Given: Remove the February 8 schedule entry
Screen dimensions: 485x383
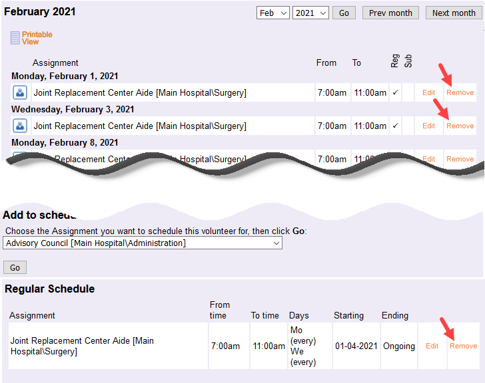Looking at the screenshot, I should pos(460,158).
